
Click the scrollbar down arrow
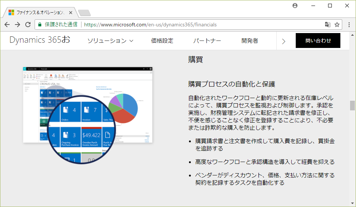tap(352, 203)
